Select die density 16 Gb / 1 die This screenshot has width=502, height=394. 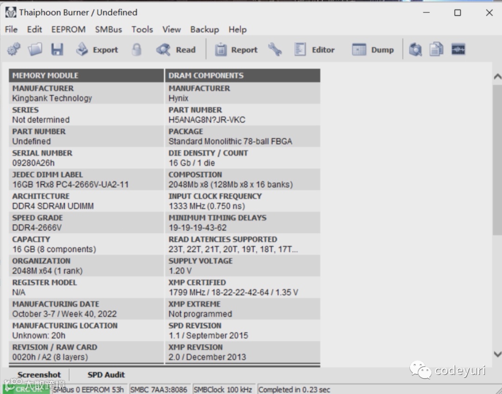192,163
